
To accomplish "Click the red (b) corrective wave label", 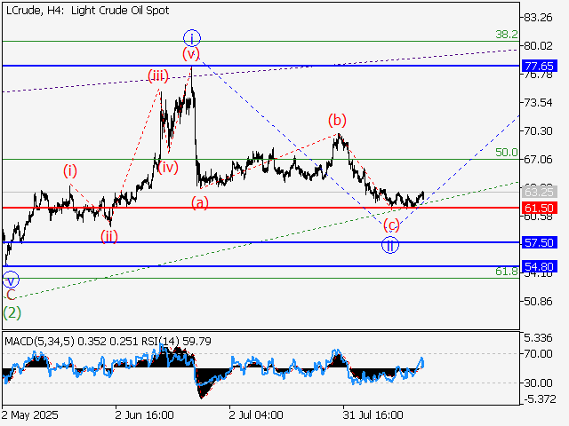I will (x=336, y=120).
